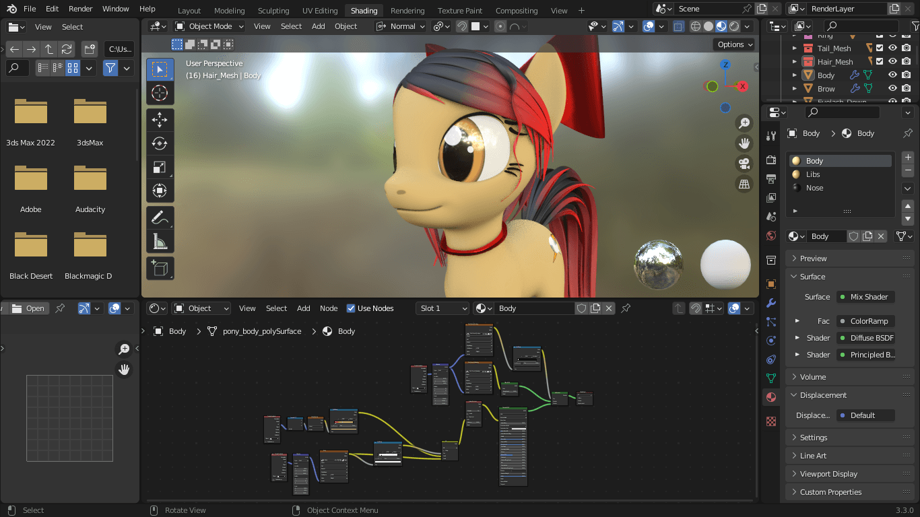Toggle camera view in viewport
The width and height of the screenshot is (920, 517).
[744, 164]
